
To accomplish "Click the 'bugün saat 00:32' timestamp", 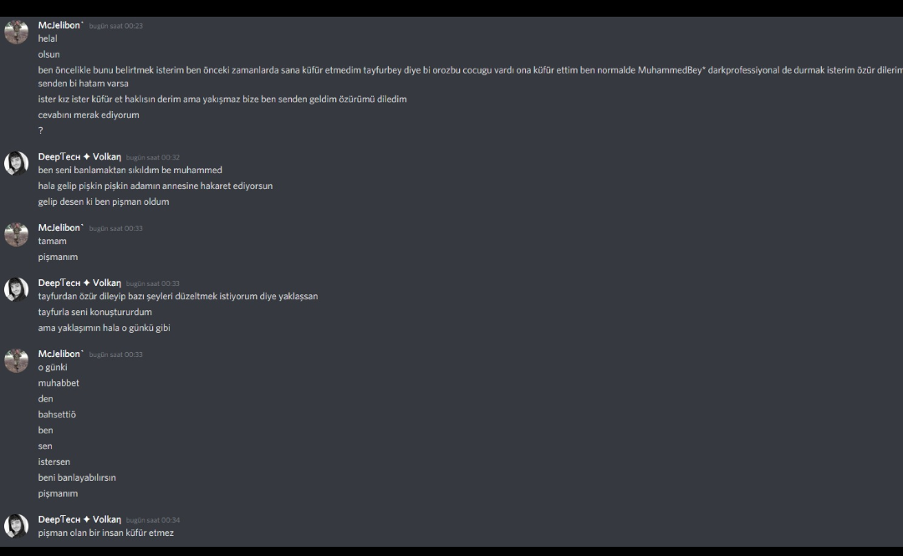I will pyautogui.click(x=153, y=157).
